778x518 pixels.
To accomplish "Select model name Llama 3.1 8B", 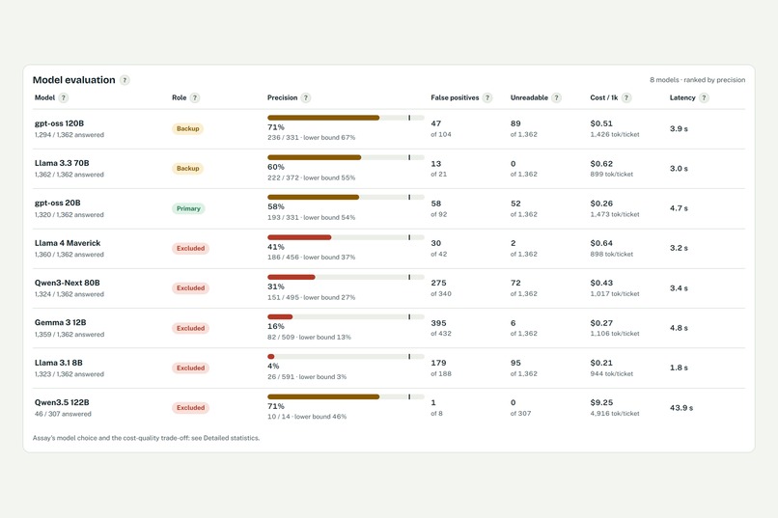I will click(58, 363).
